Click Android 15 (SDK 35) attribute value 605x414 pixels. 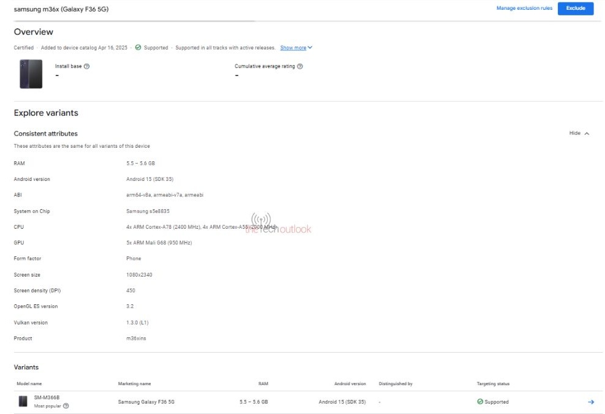(150, 179)
